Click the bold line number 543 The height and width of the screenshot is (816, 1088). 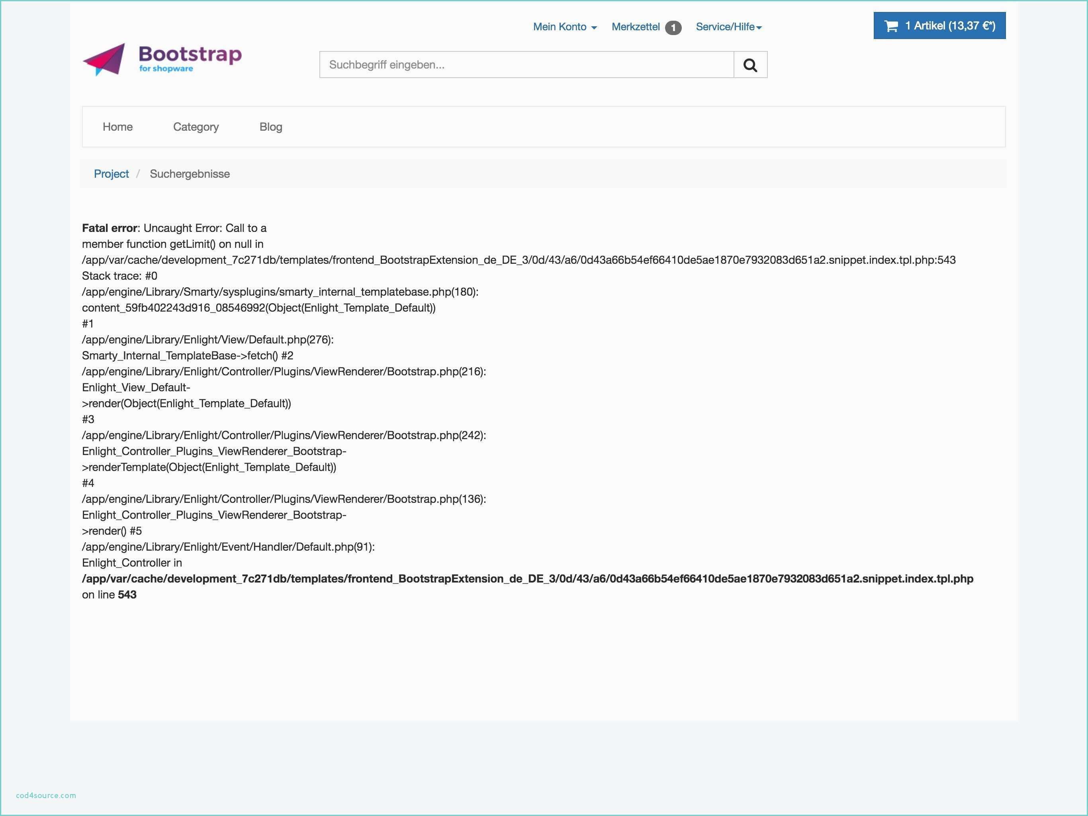click(127, 594)
